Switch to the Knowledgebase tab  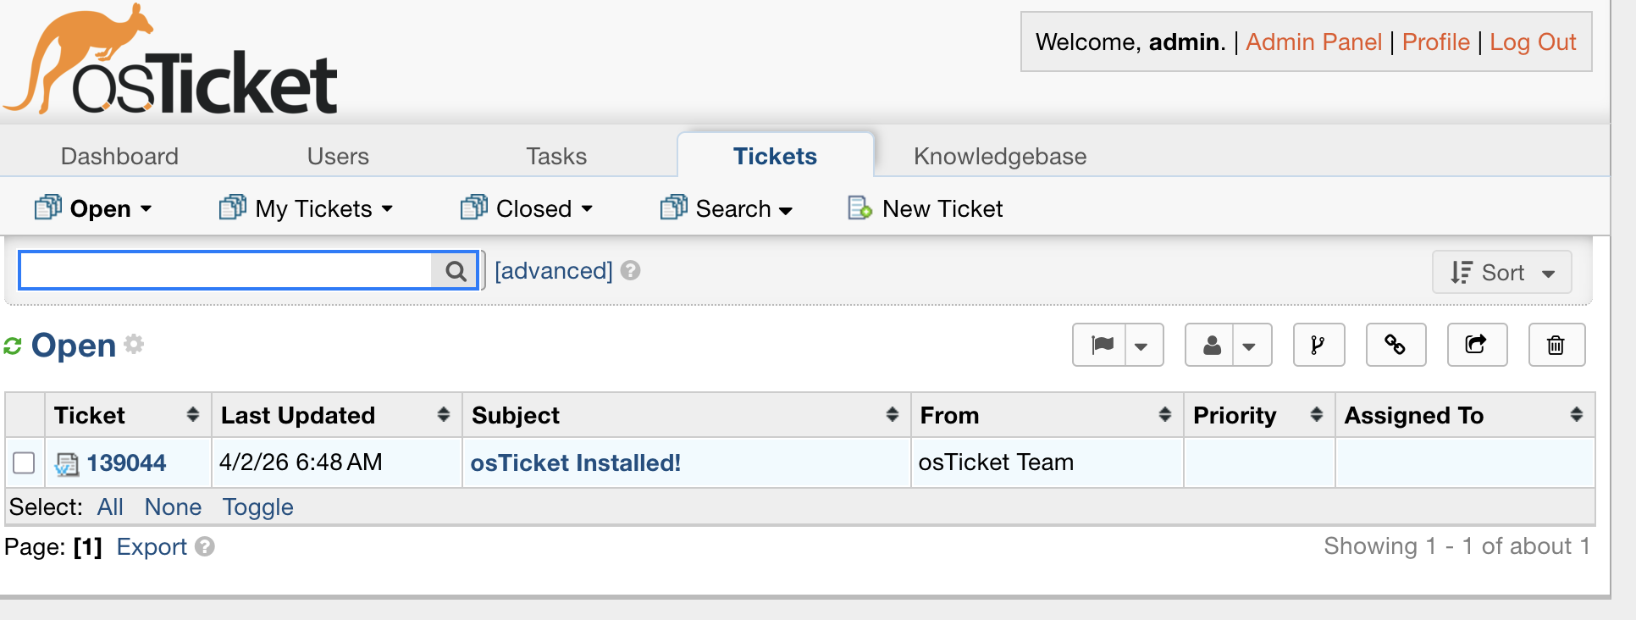[999, 156]
